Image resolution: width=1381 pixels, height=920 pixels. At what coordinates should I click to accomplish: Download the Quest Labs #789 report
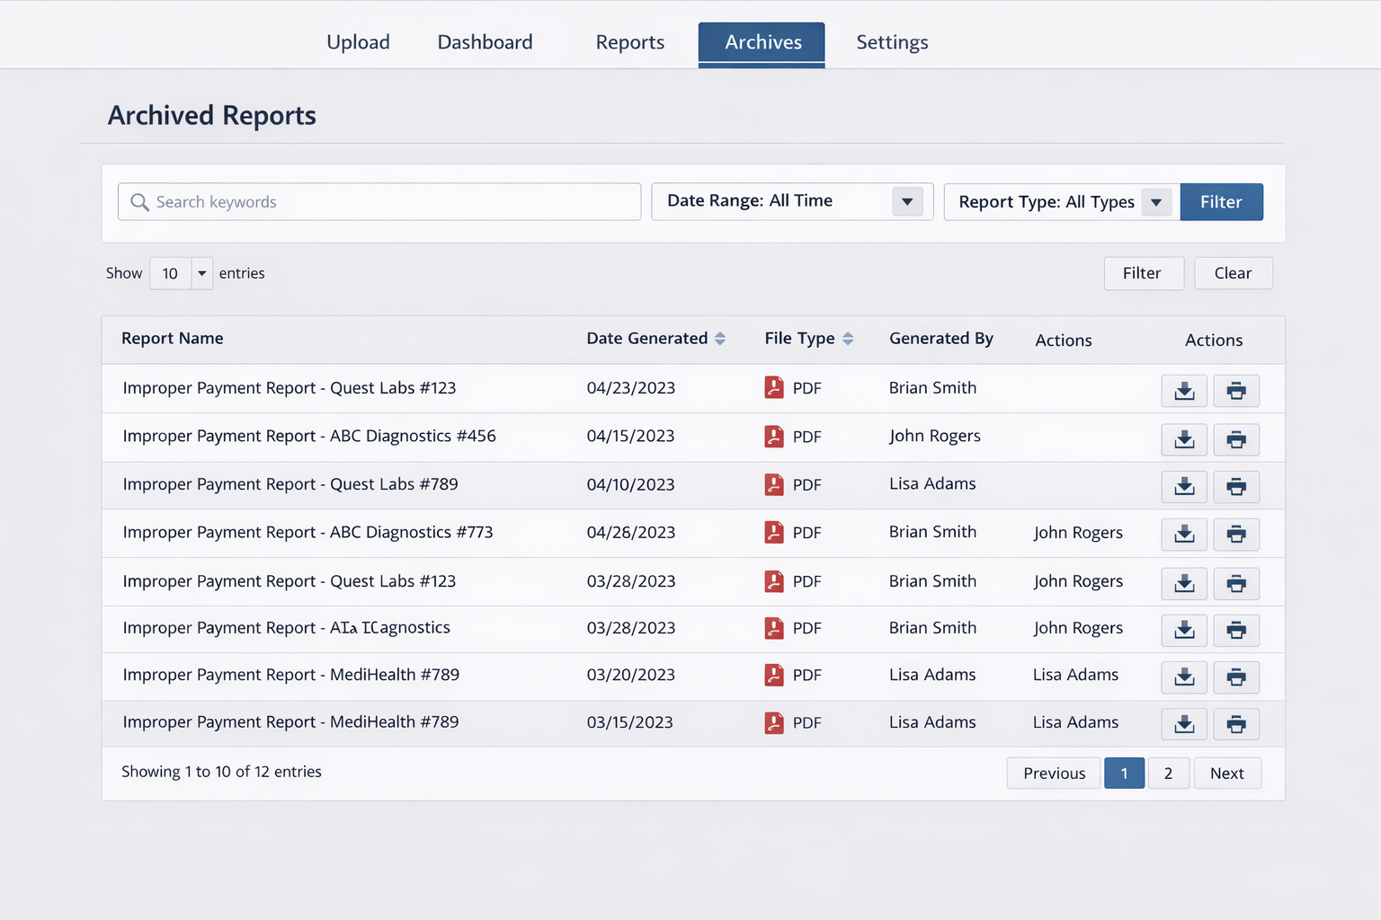(1184, 487)
